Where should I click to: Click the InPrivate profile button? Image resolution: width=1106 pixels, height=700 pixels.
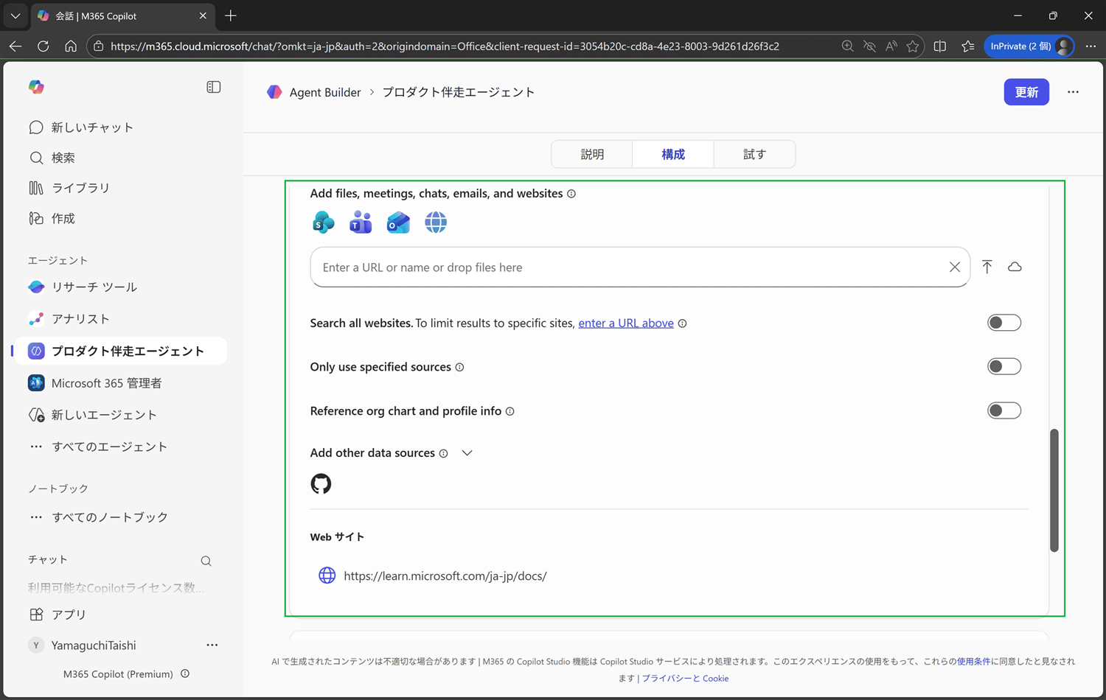(1030, 46)
